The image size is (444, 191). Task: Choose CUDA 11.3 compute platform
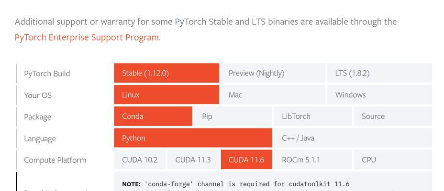click(x=193, y=159)
